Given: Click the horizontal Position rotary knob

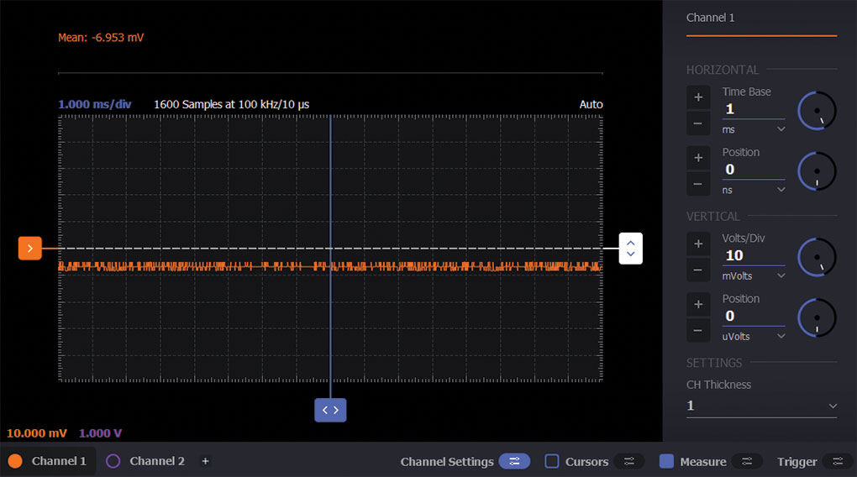Looking at the screenshot, I should 817,171.
